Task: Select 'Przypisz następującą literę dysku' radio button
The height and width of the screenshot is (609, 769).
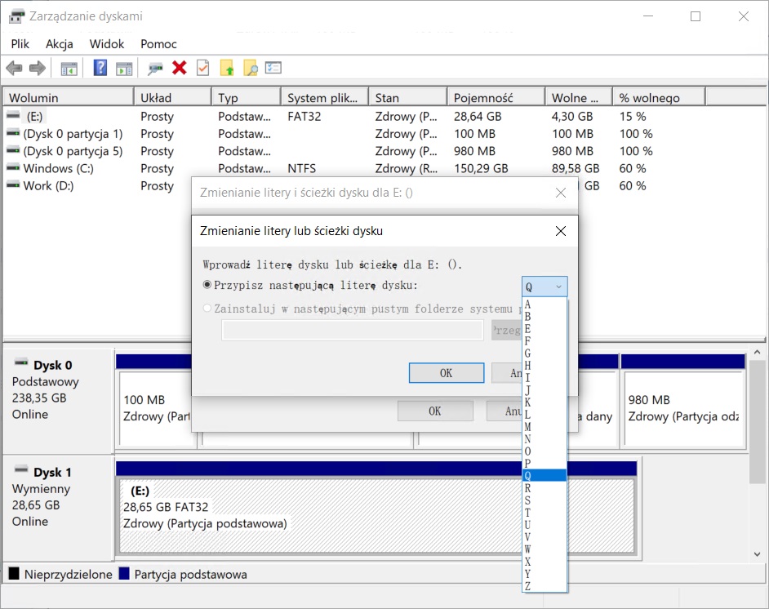Action: [x=207, y=286]
